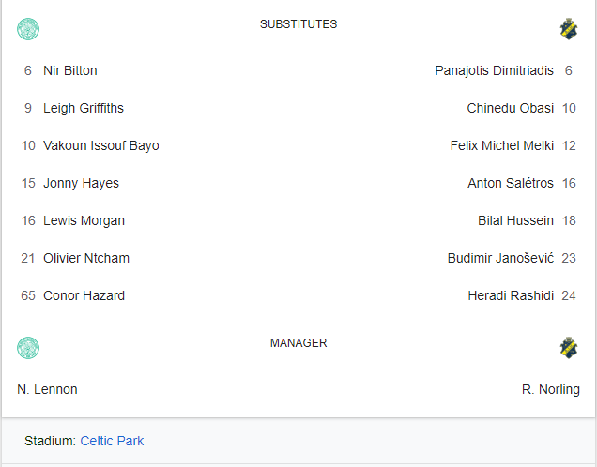
Task: Choose Bilal Hussein from AIK substitutes
Action: coord(515,220)
